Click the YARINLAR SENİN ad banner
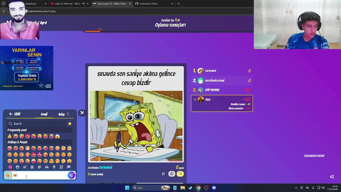This screenshot has width=341, height=192. (27, 68)
